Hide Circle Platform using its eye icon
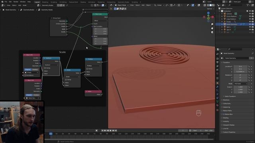The height and width of the screenshot is (143, 255). [250, 16]
